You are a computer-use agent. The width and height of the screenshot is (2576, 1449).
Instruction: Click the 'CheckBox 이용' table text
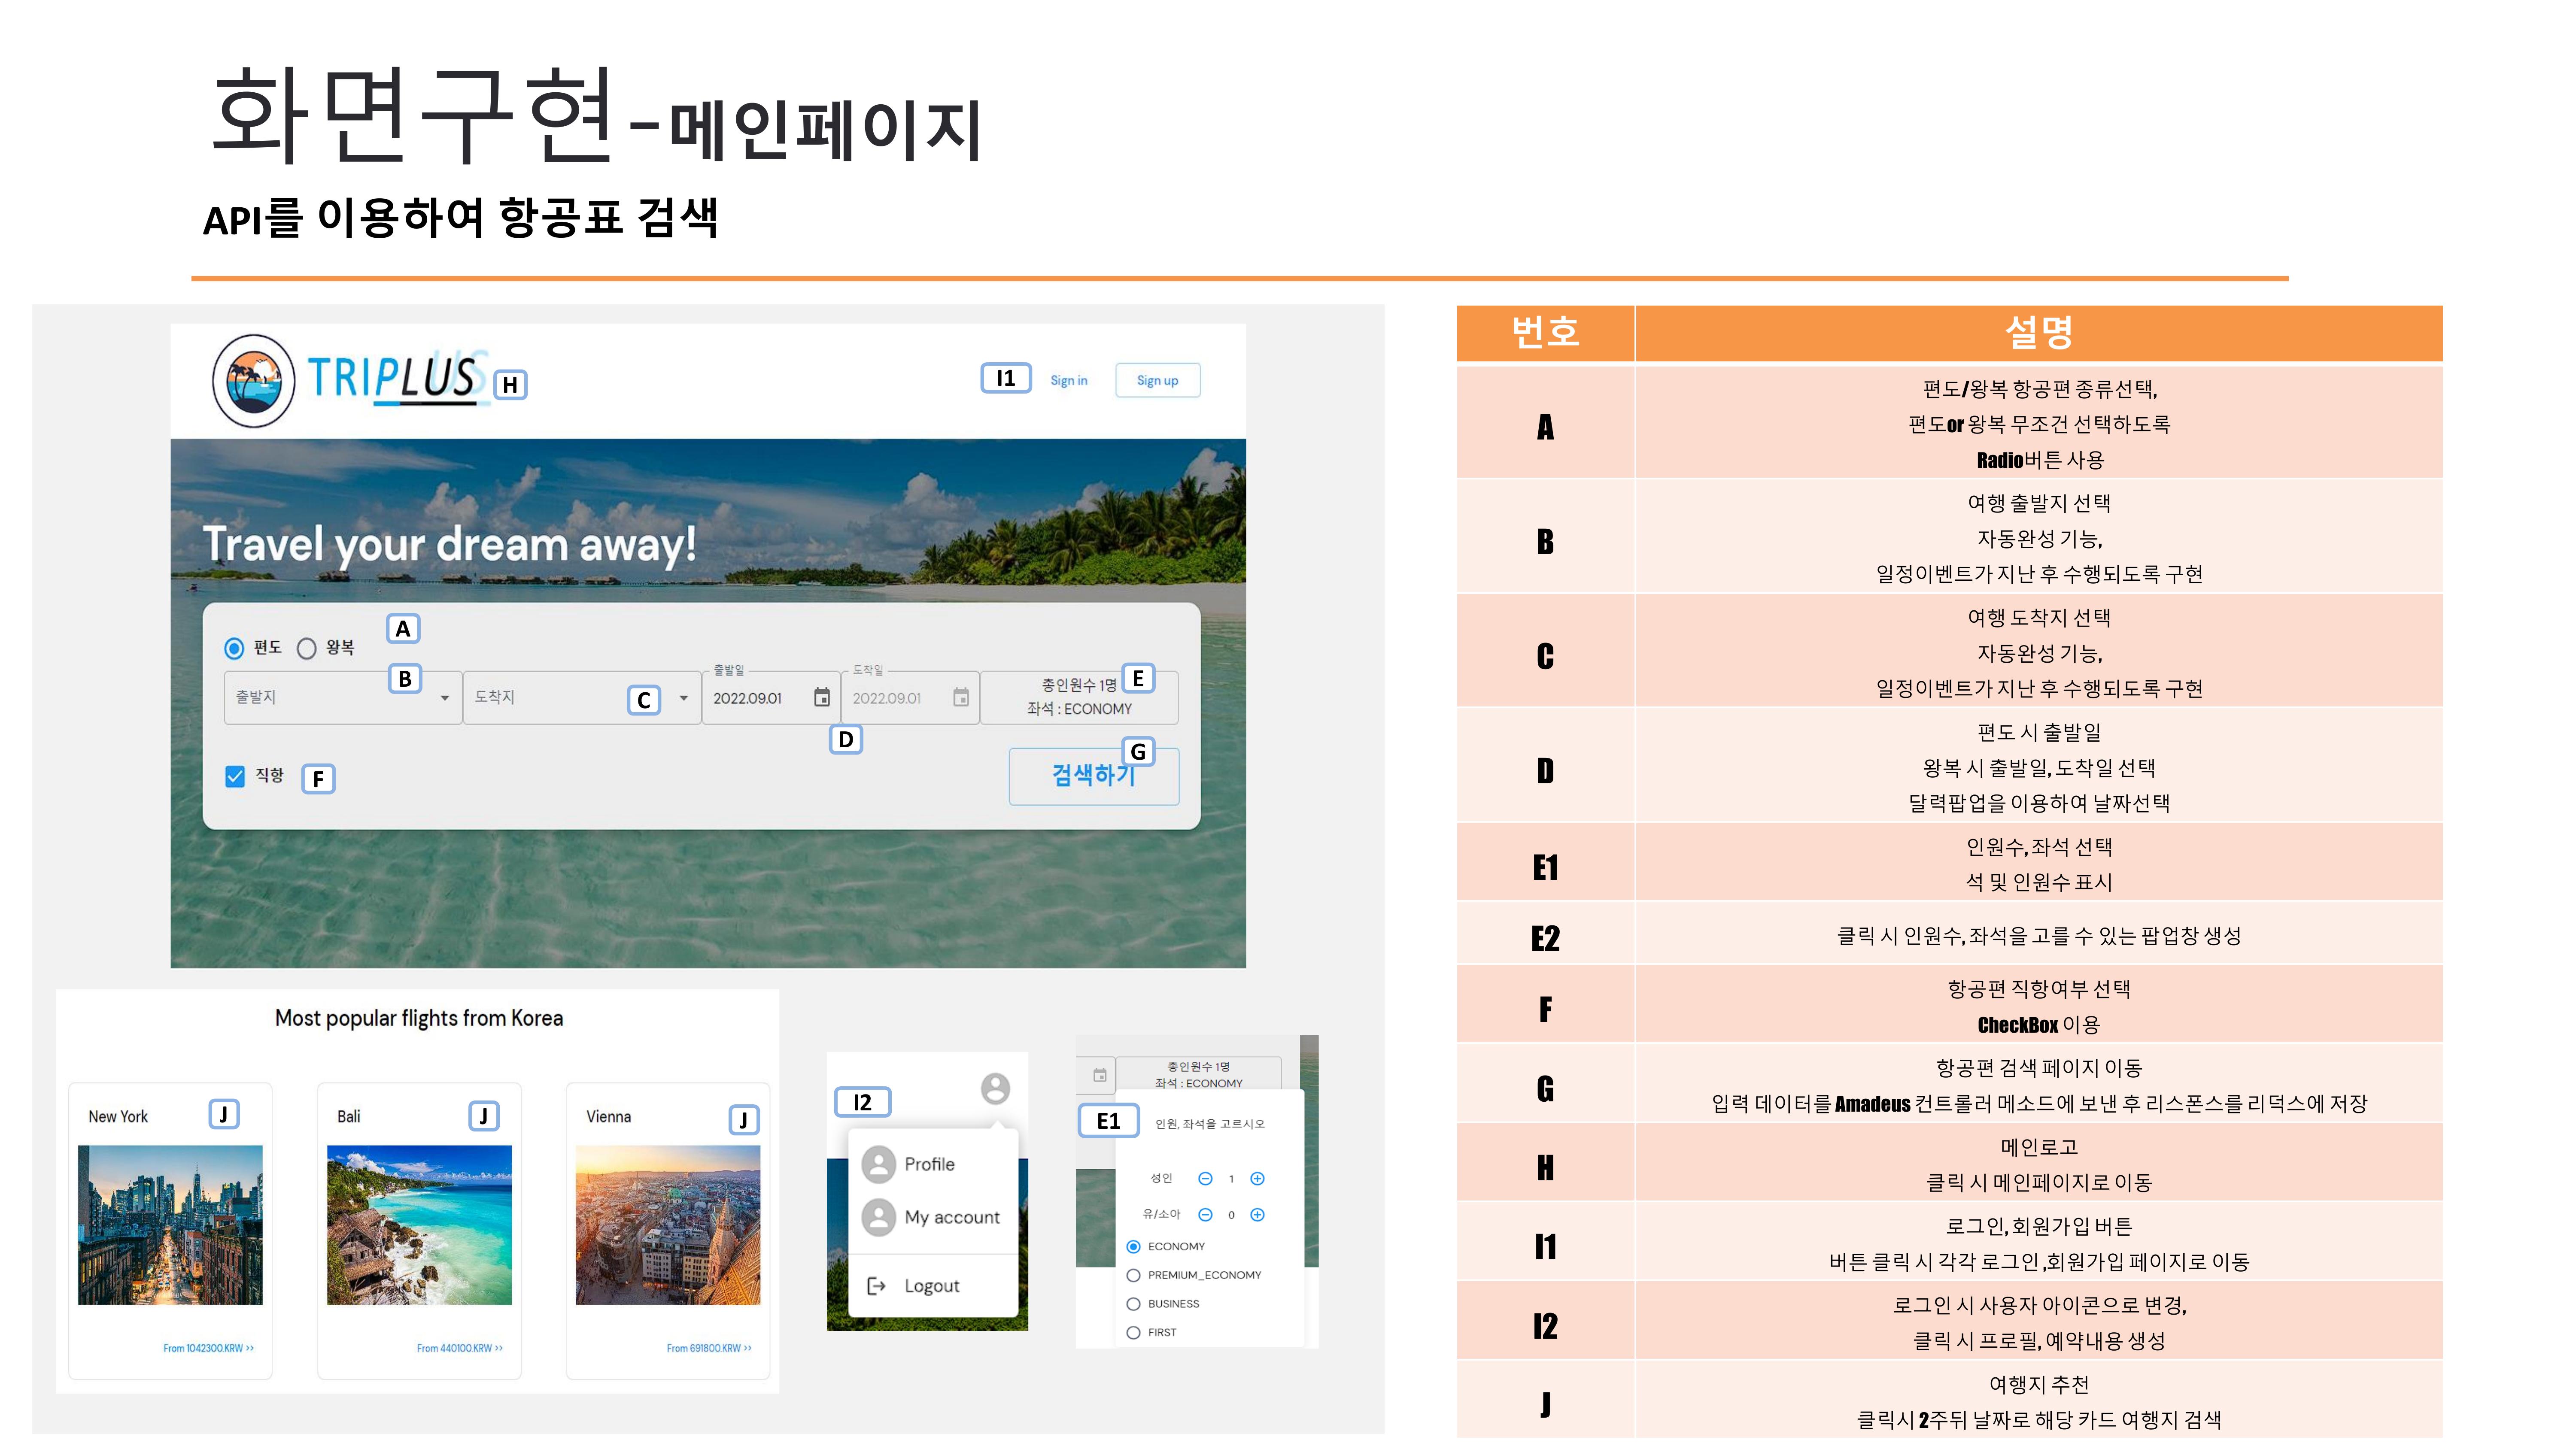(2038, 1025)
